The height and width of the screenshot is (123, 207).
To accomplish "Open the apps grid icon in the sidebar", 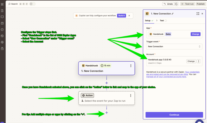I will click(2, 4).
